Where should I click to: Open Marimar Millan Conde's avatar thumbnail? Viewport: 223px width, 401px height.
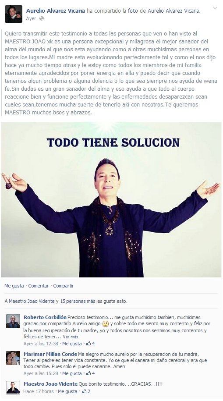[x=13, y=358]
